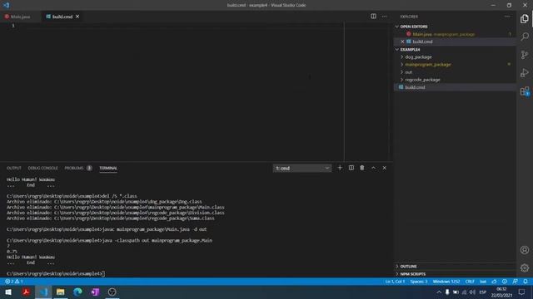This screenshot has height=299, width=533.
Task: Click the editor minimap area
Action: pyautogui.click(x=366, y=91)
